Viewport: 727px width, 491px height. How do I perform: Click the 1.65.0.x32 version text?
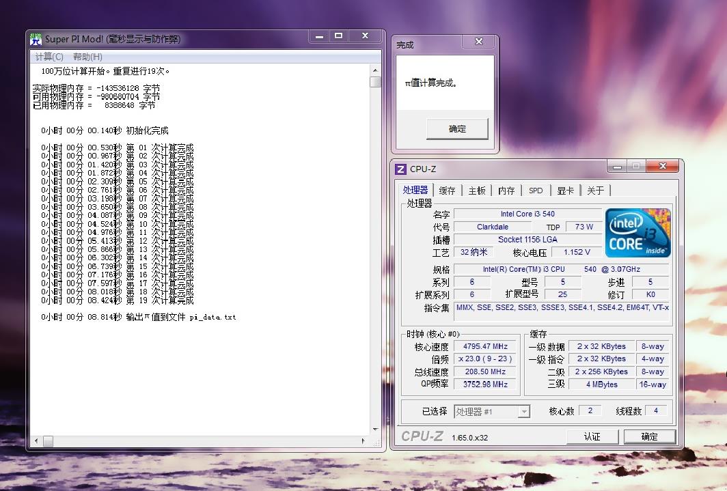(469, 438)
